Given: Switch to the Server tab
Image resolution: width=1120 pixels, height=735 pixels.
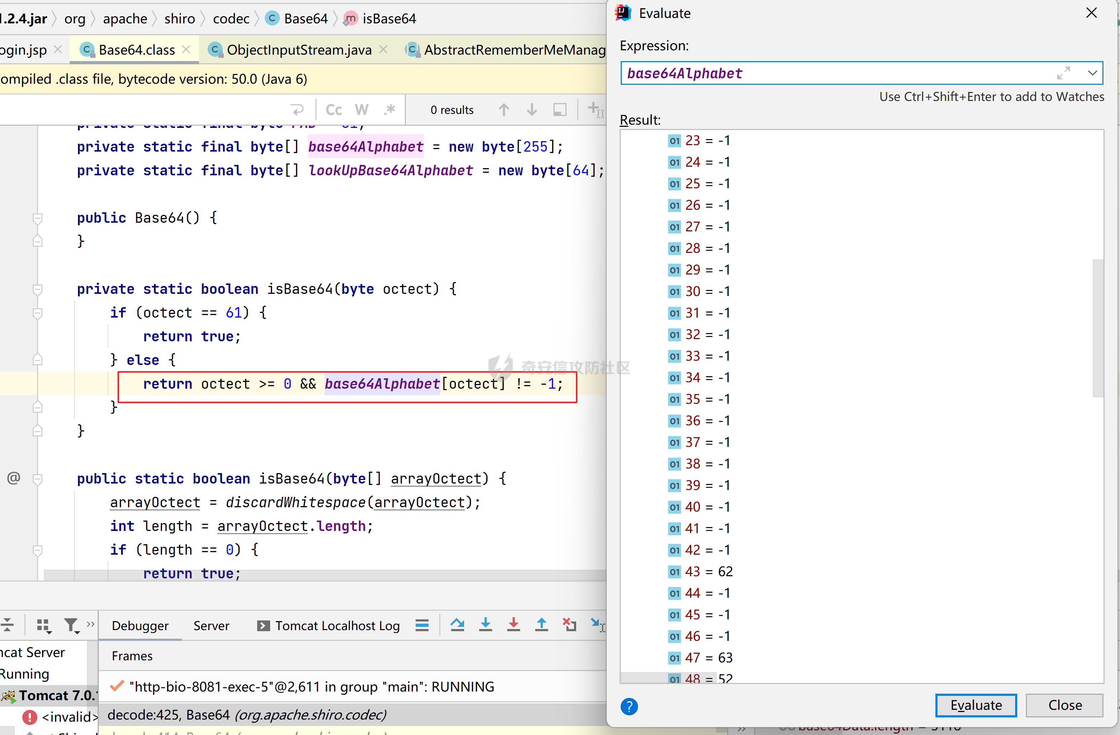Looking at the screenshot, I should pyautogui.click(x=211, y=625).
